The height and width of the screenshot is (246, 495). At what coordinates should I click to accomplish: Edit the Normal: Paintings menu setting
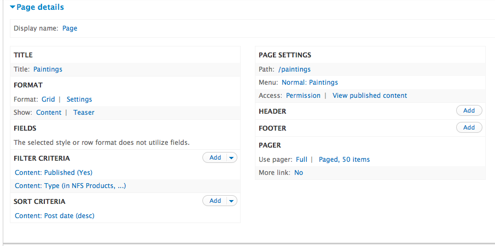(310, 83)
